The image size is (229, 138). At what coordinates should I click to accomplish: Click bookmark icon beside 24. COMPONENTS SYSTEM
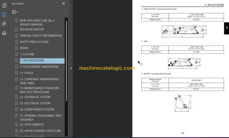16,109
